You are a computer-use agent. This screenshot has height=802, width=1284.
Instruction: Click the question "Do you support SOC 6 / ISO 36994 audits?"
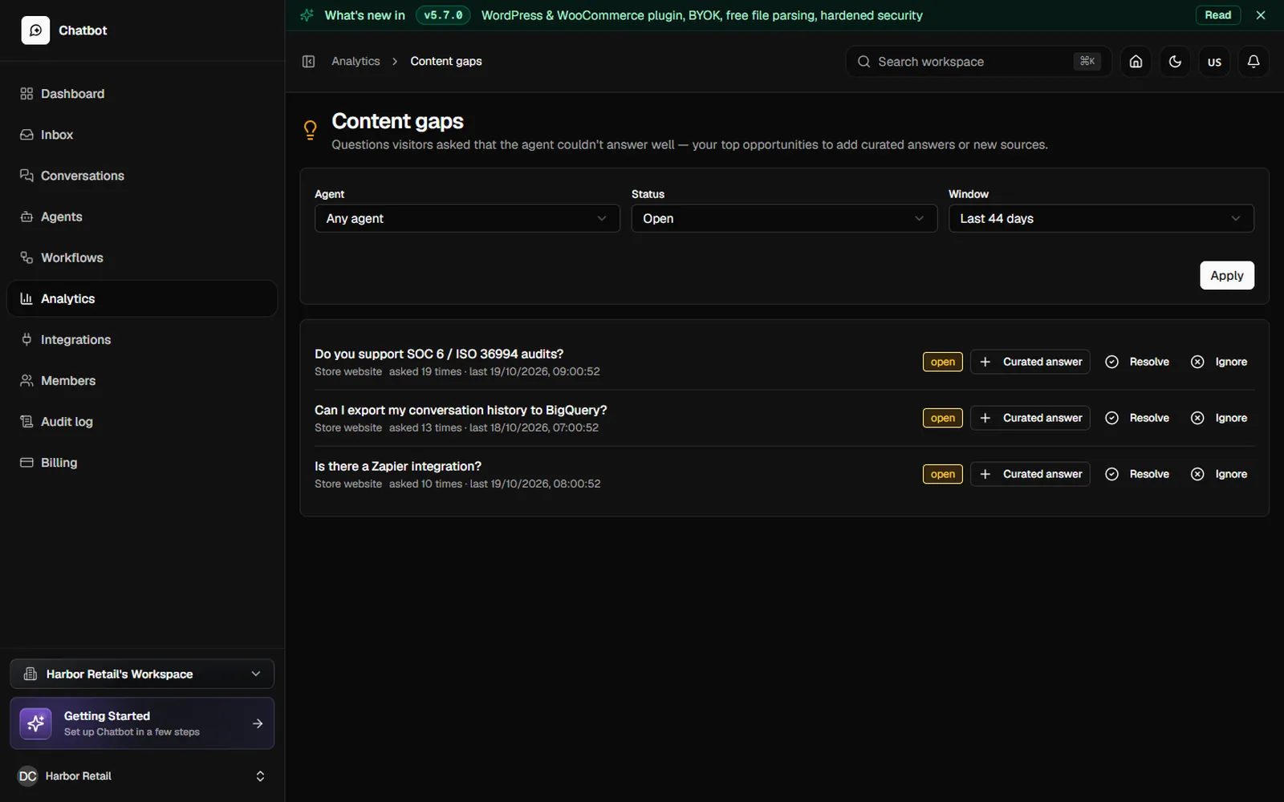[439, 354]
